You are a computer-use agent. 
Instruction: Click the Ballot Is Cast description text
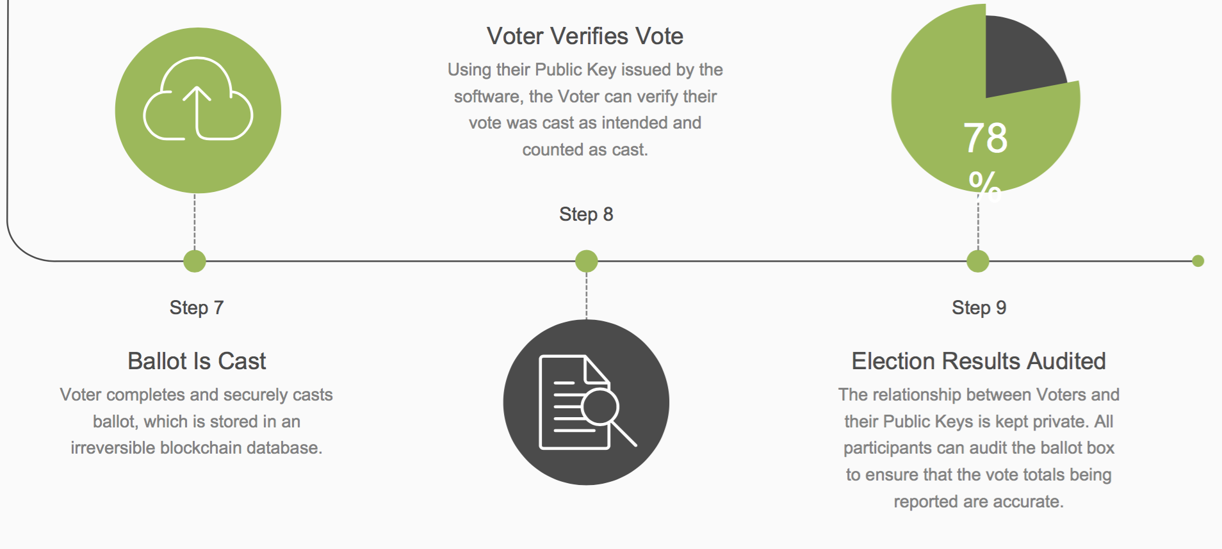(197, 421)
